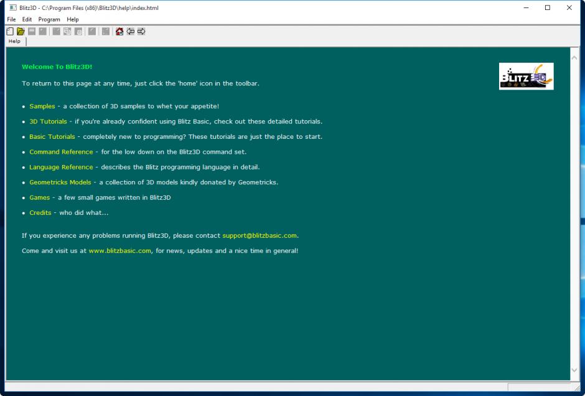Open the Credits link
Screen dimensions: 585x396
tap(40, 213)
